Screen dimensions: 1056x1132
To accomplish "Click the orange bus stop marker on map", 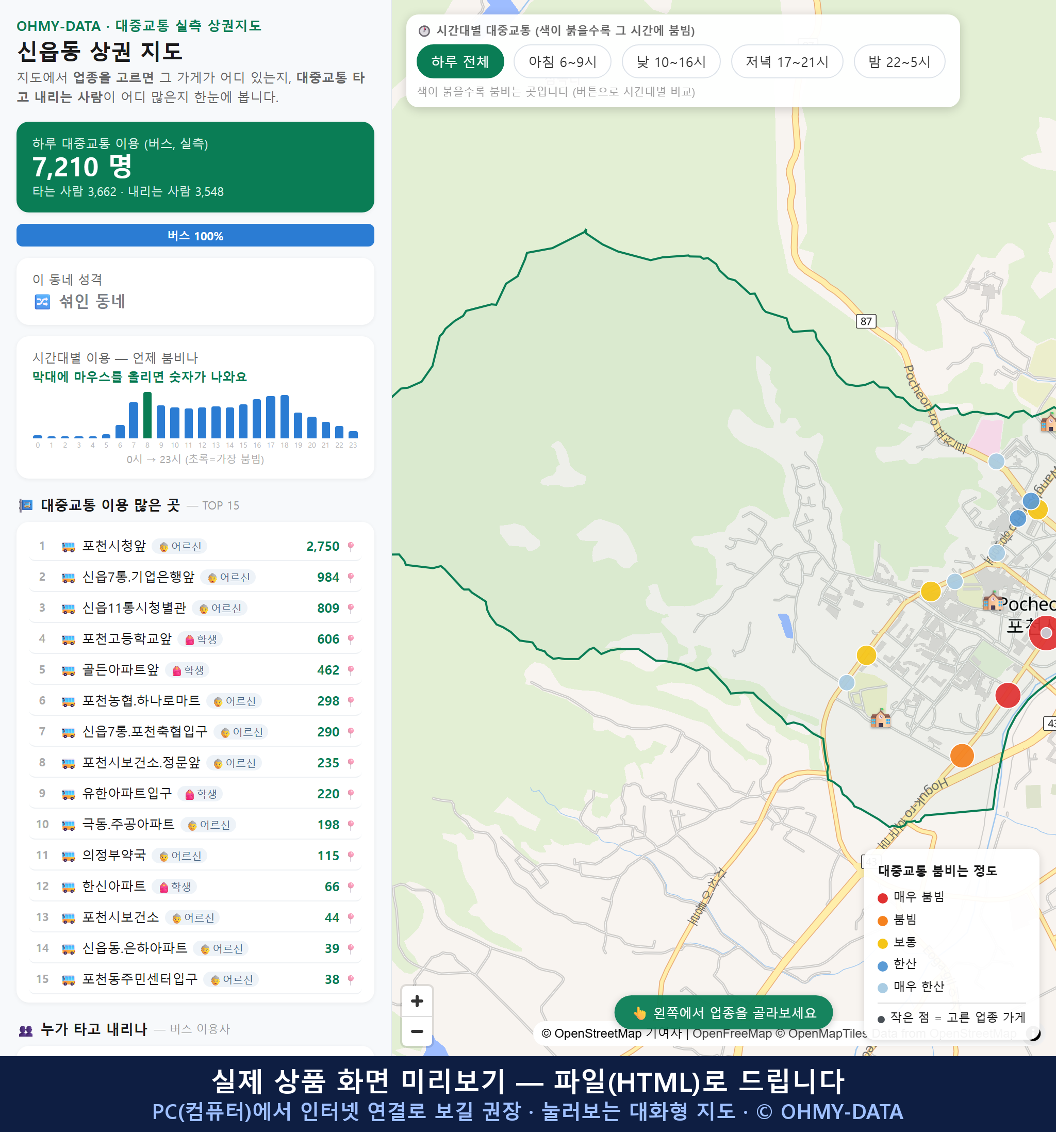I will click(x=962, y=756).
